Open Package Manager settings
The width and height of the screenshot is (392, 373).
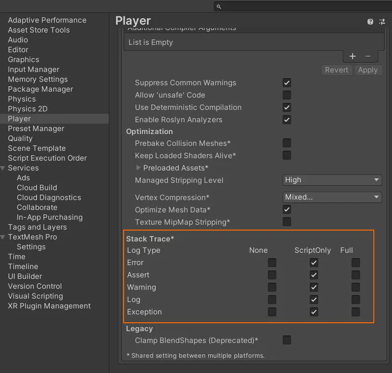[40, 89]
